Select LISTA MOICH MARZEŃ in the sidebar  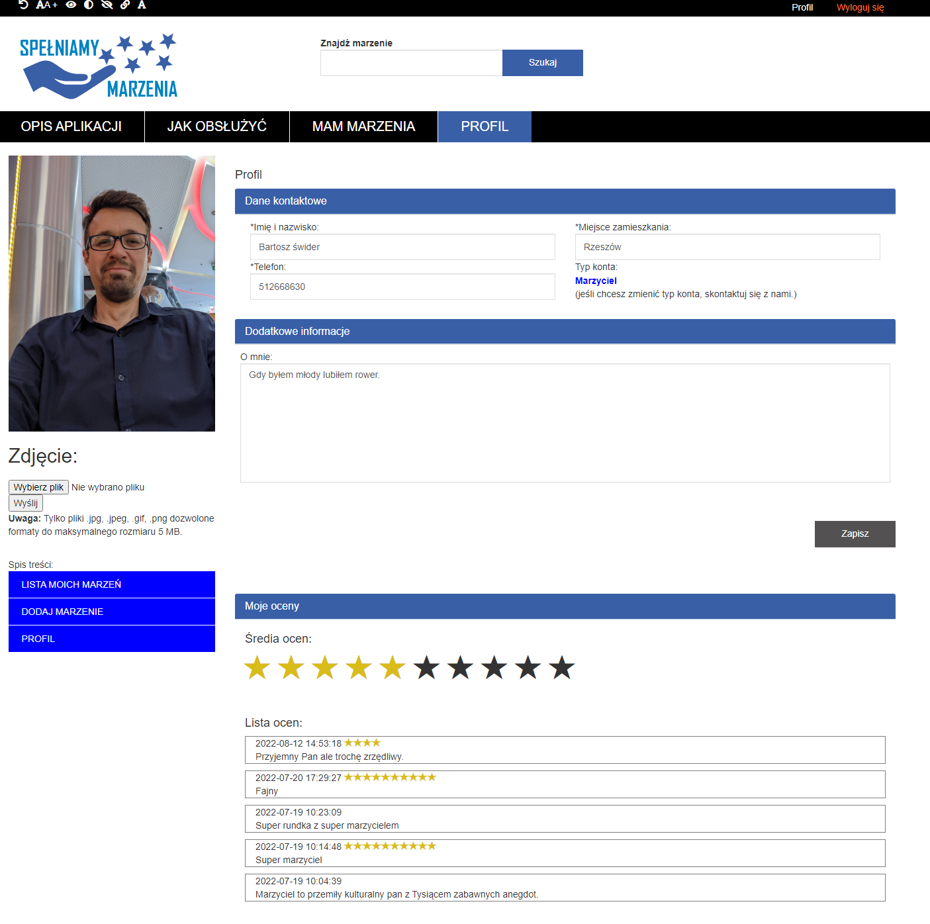click(111, 584)
